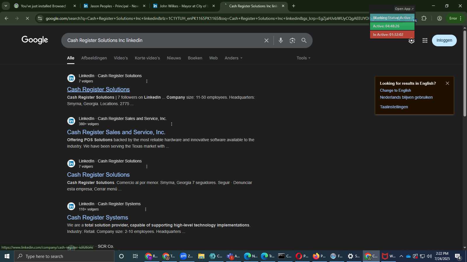
Task: Stop loading the page
Action: [x=27, y=18]
